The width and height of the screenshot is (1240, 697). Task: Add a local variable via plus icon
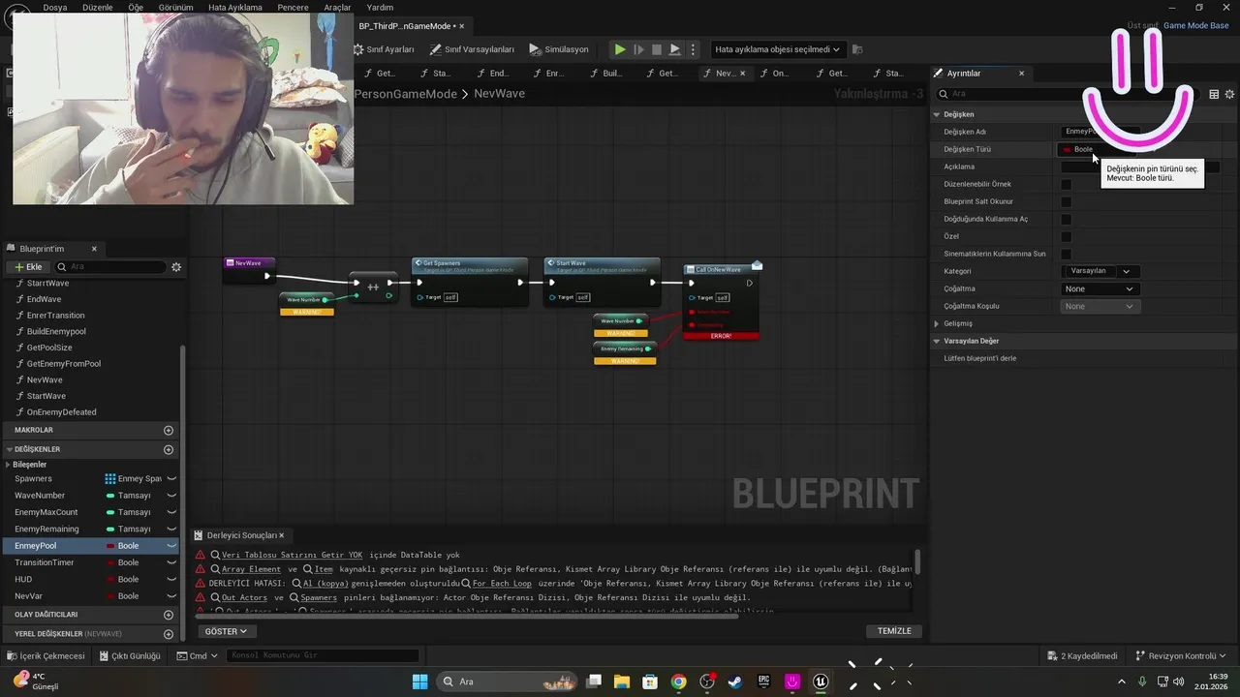169,634
